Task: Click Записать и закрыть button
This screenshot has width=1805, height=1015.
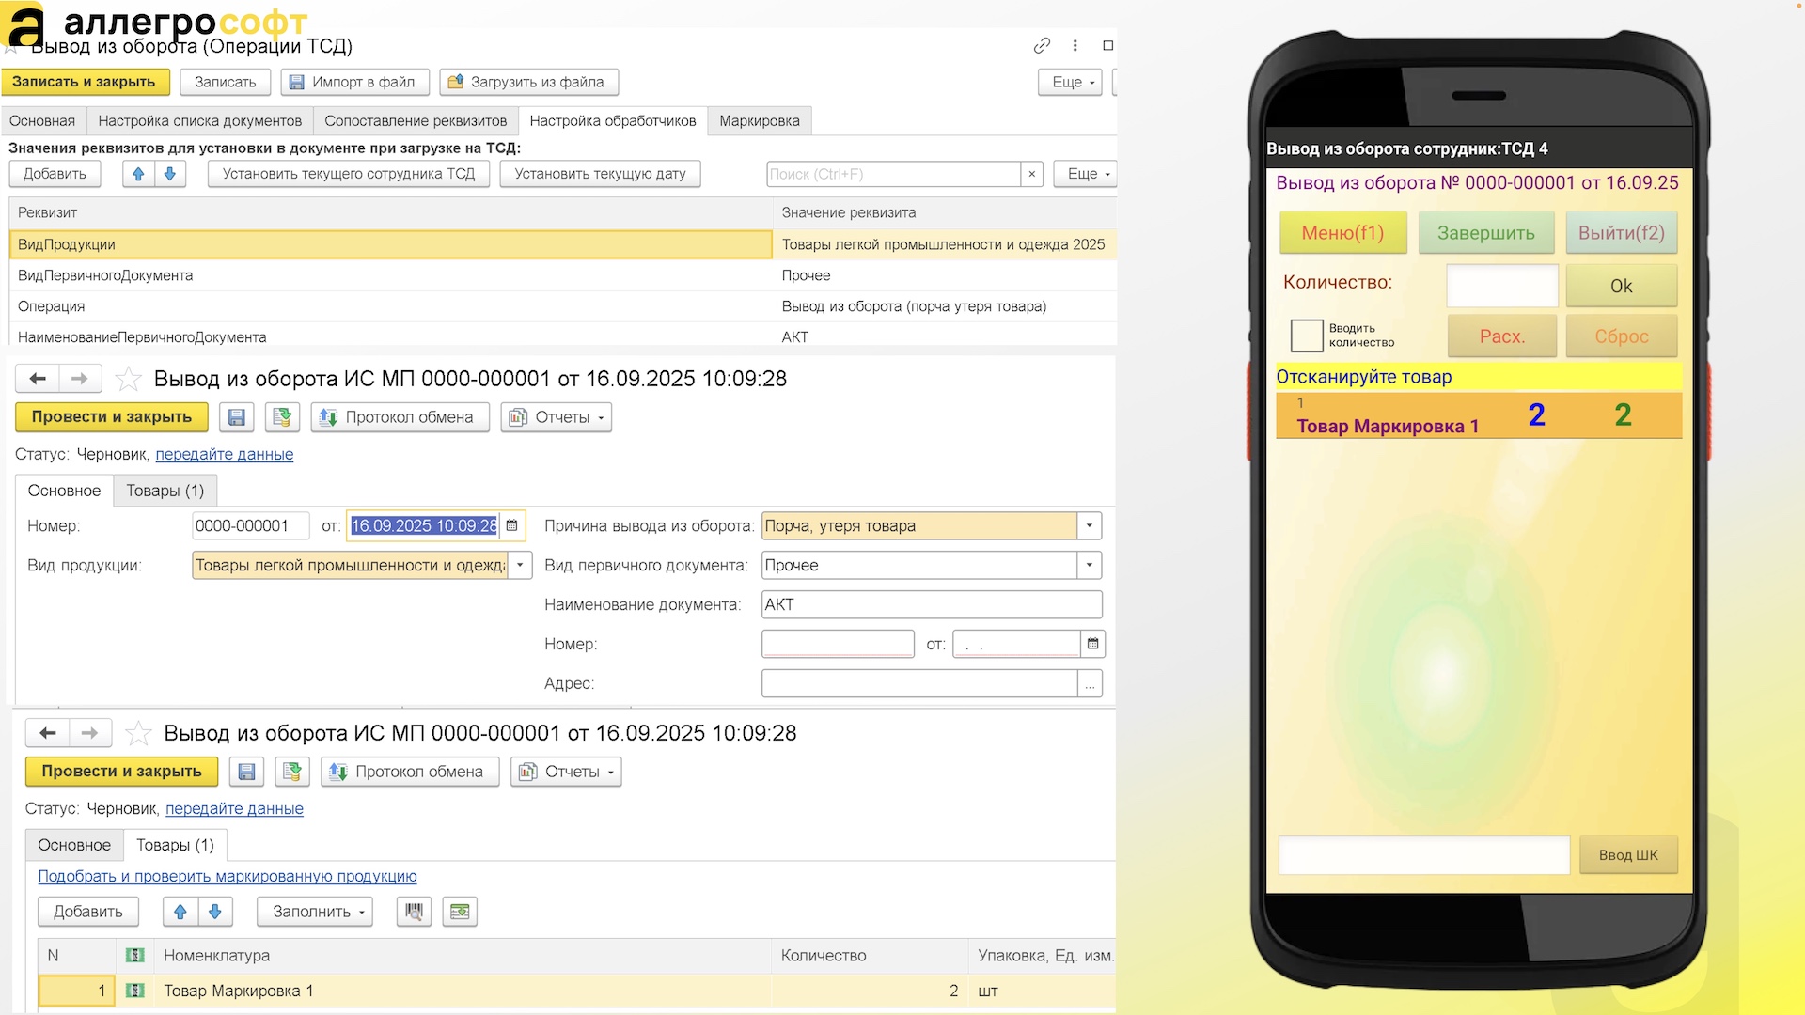Action: point(85,83)
